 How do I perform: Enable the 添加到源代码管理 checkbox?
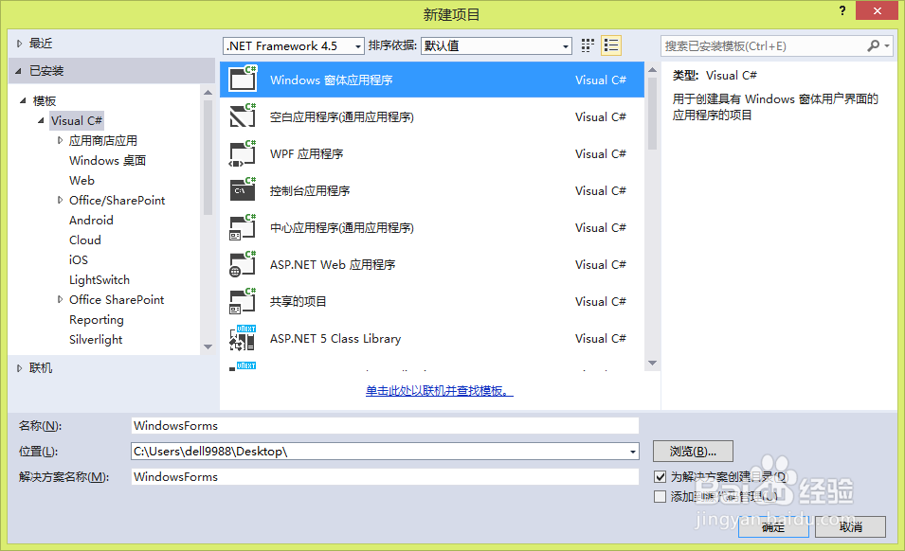[x=661, y=496]
